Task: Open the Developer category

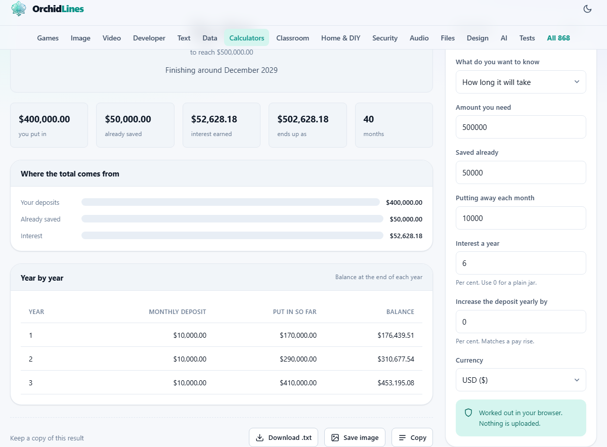Action: (x=149, y=38)
